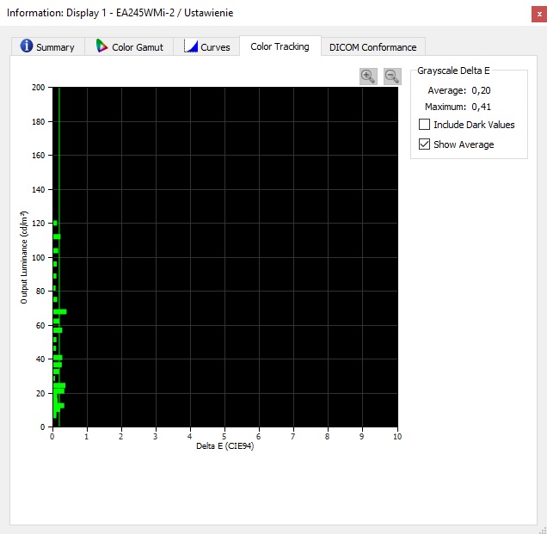Click the Output Luminance axis label

(24, 257)
